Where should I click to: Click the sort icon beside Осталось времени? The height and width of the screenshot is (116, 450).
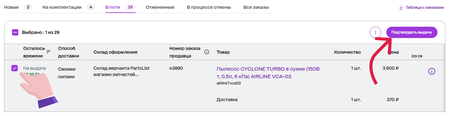49,52
